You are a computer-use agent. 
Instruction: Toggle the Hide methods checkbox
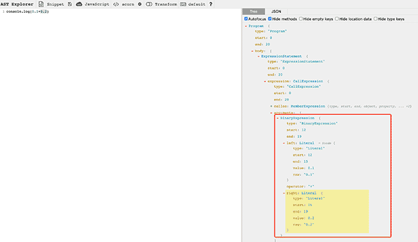click(270, 19)
